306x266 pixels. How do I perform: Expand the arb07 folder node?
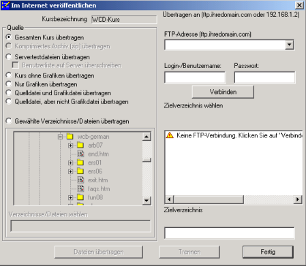coord(71,145)
